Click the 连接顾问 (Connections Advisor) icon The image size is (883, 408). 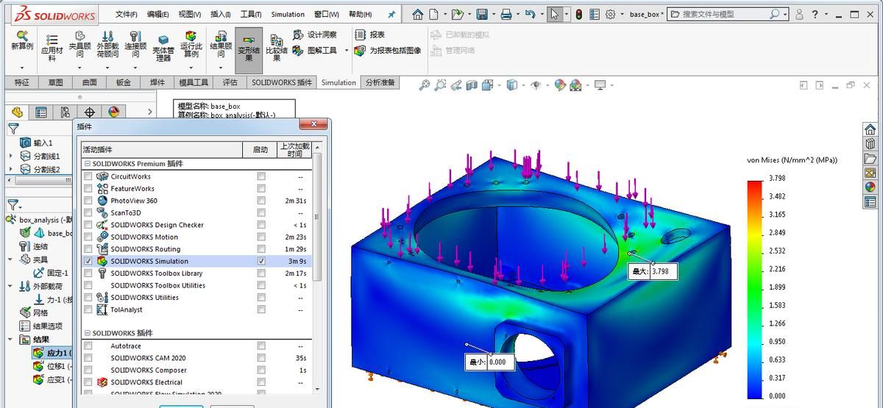(135, 44)
